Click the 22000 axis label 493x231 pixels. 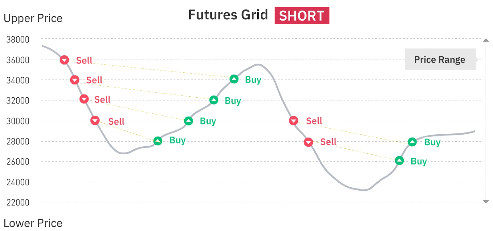tap(18, 203)
